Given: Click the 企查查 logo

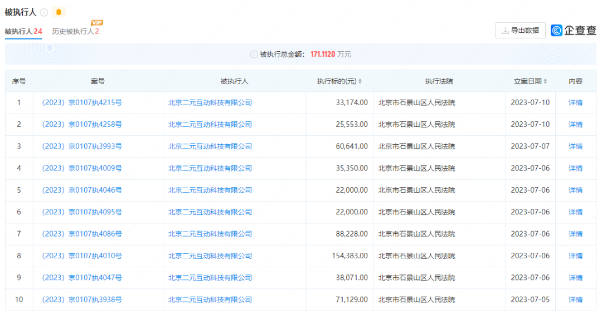Looking at the screenshot, I should 574,30.
